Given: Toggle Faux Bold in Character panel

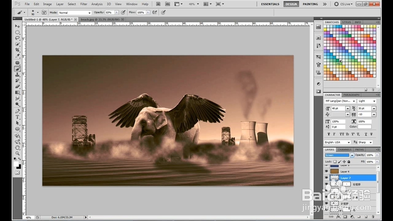Looking at the screenshot, I should (x=329, y=134).
